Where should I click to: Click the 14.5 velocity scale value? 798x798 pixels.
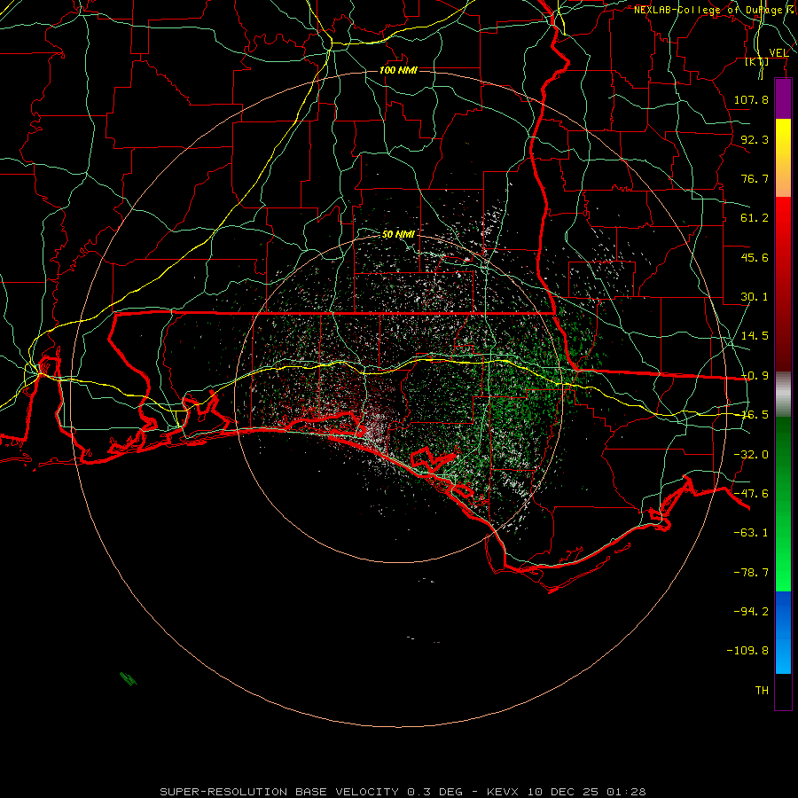click(755, 336)
